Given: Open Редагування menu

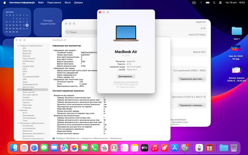Looking at the screenshot, I should tap(54, 3).
